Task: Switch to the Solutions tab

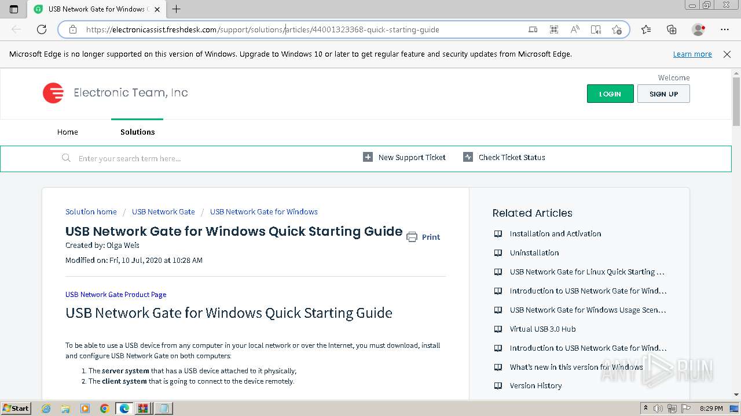Action: coord(138,132)
